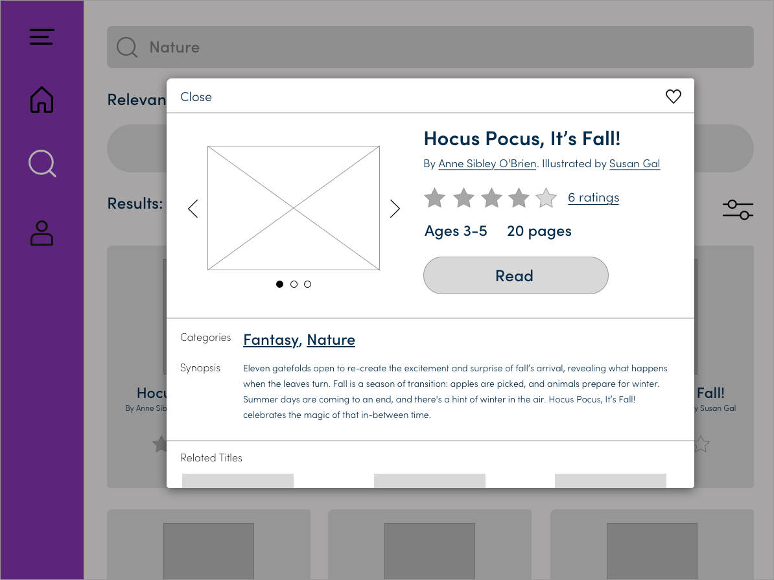Open author Anne Sibley O'Brien link
Screen dimensions: 774x580
pos(487,164)
